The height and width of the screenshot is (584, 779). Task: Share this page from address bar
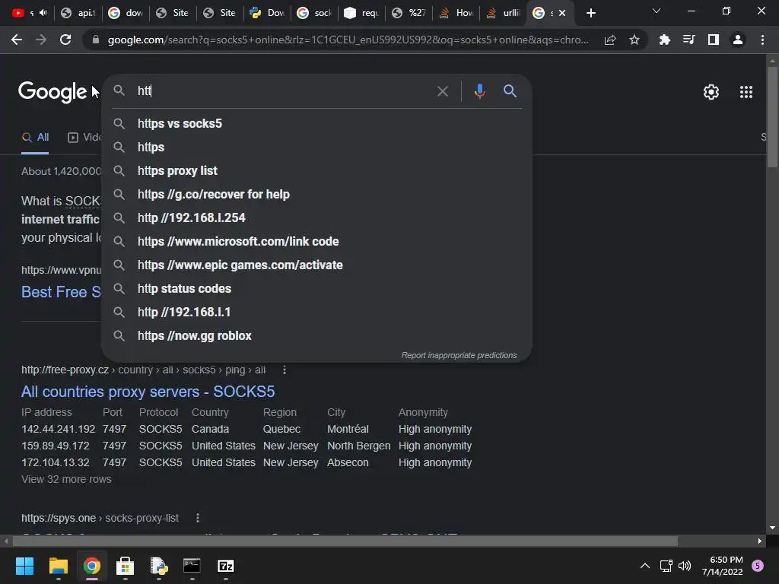tap(610, 40)
